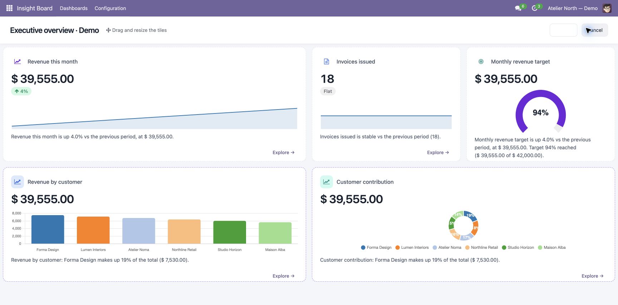
Task: Open the Atelier North — Demo company switcher
Action: coord(573,8)
